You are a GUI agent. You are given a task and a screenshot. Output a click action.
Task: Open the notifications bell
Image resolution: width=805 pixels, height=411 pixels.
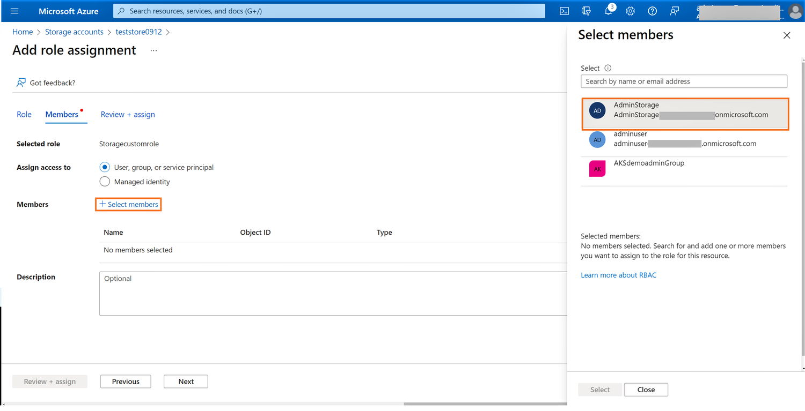pos(609,11)
